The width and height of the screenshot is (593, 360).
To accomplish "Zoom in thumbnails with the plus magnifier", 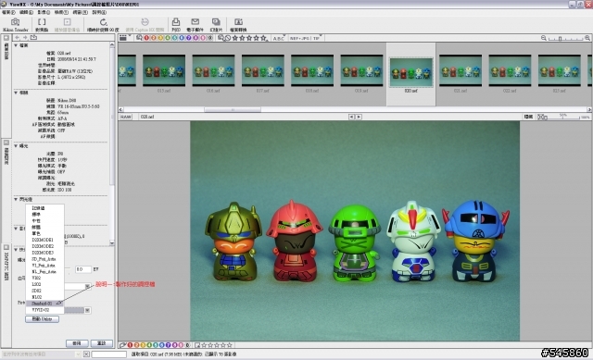I will click(587, 38).
